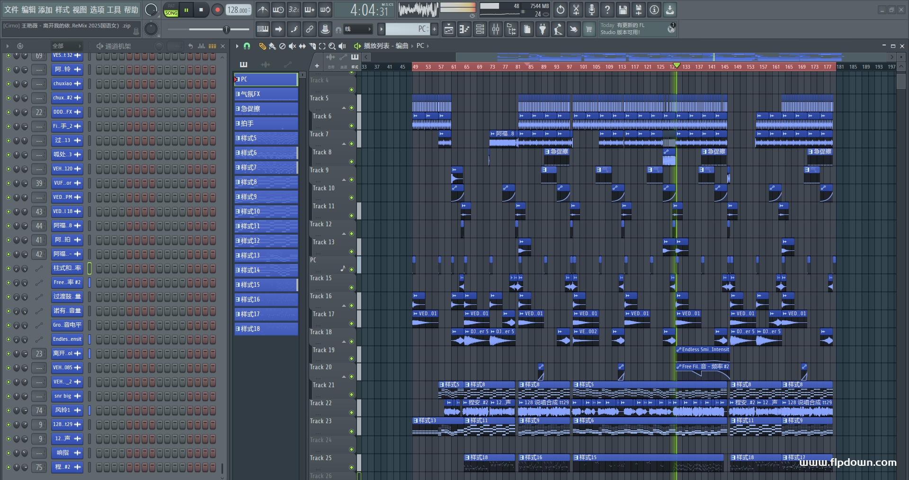Mute the 阿..铃 channel
This screenshot has width=909, height=480.
pyautogui.click(x=8, y=70)
